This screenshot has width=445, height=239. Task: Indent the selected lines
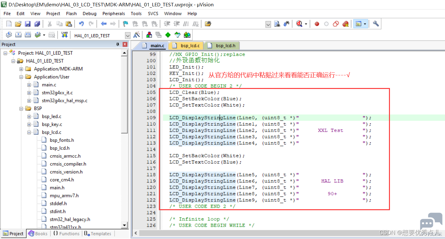[167, 24]
